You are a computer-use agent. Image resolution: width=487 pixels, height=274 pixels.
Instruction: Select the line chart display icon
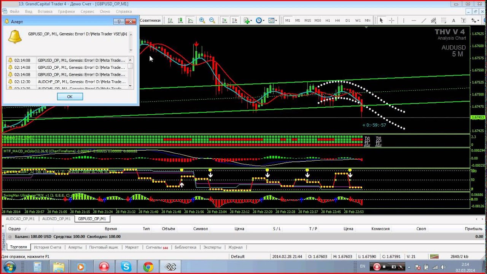click(x=190, y=21)
